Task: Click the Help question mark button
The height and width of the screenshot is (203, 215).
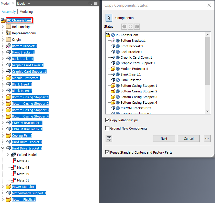Action: (x=109, y=138)
